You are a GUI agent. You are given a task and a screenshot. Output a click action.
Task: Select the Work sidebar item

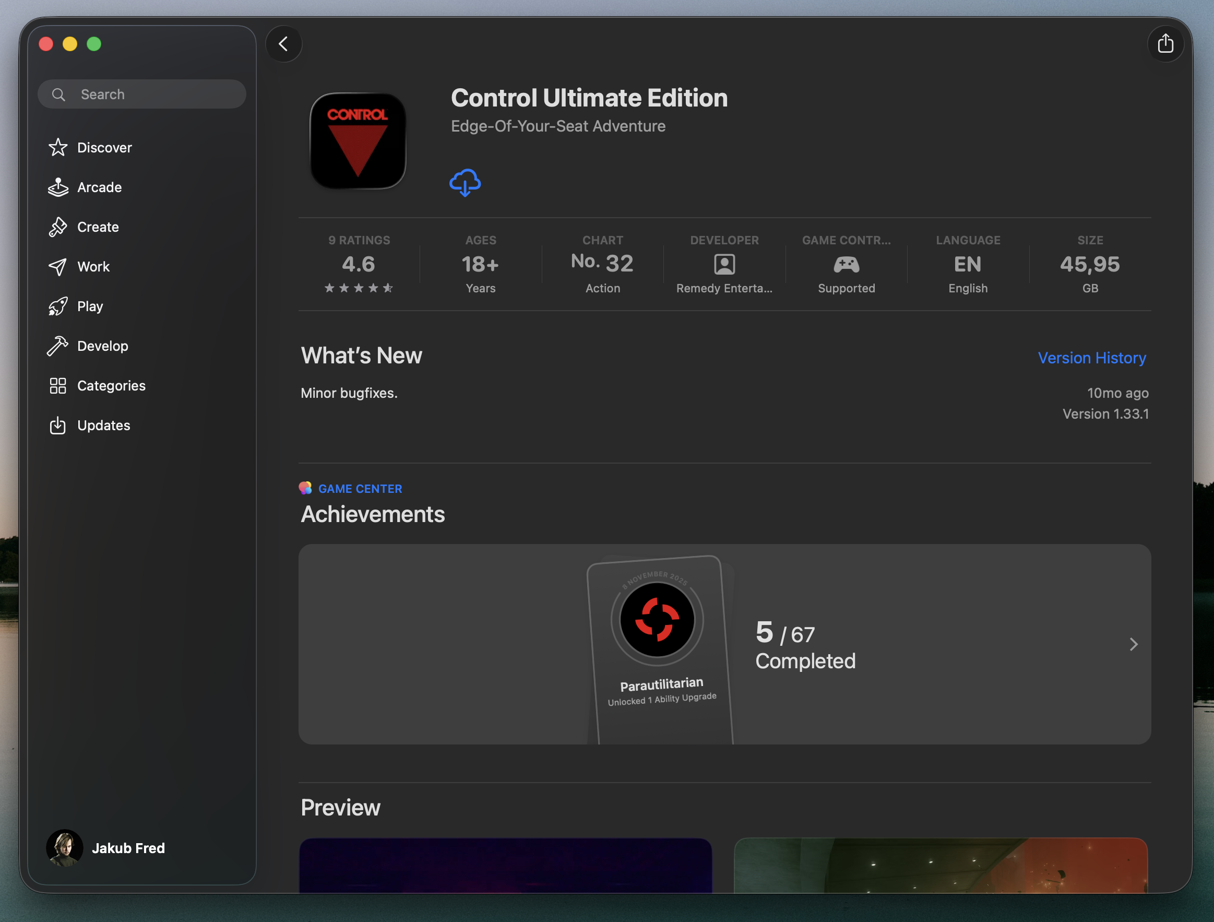coord(141,267)
